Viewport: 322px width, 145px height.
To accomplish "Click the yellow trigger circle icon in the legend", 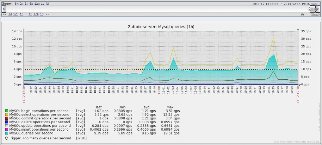I will pos(6,138).
